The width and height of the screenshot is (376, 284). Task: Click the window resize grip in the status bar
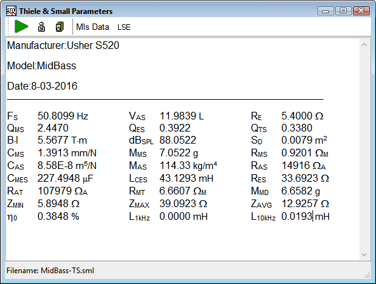[367, 276]
